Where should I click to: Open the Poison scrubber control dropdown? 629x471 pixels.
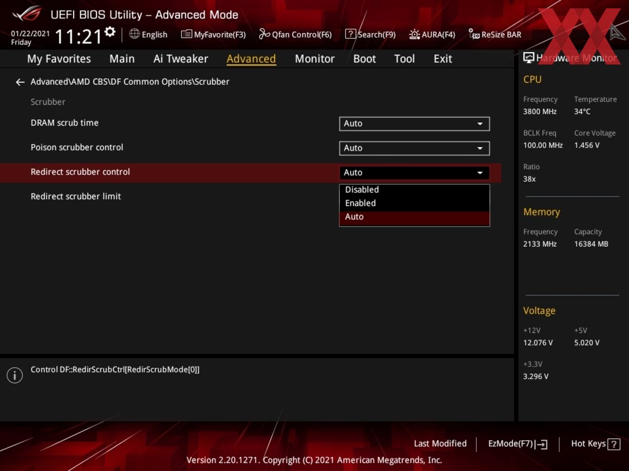pos(414,148)
